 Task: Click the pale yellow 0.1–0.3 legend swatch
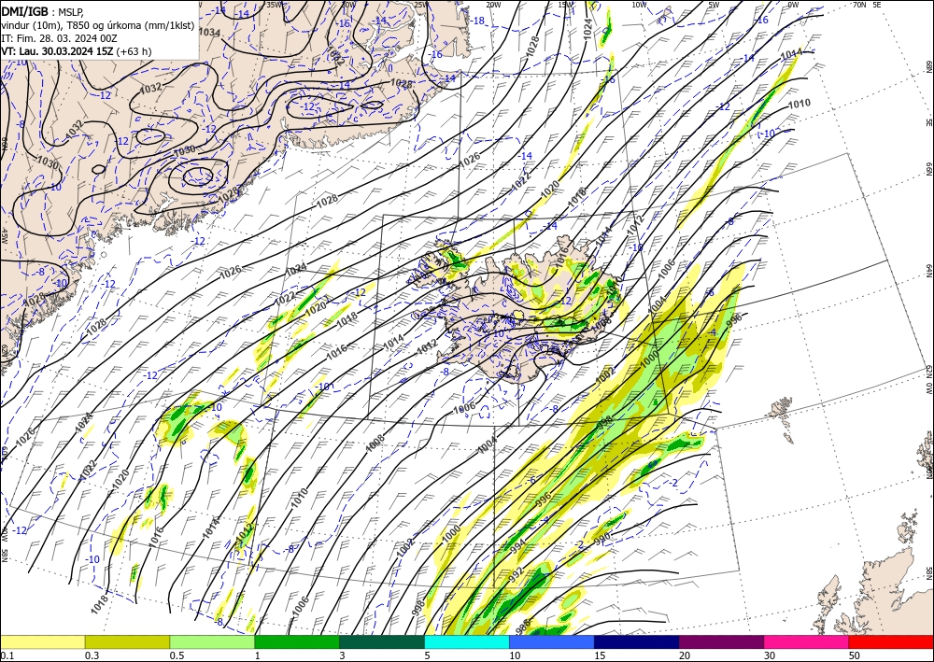tap(42, 641)
